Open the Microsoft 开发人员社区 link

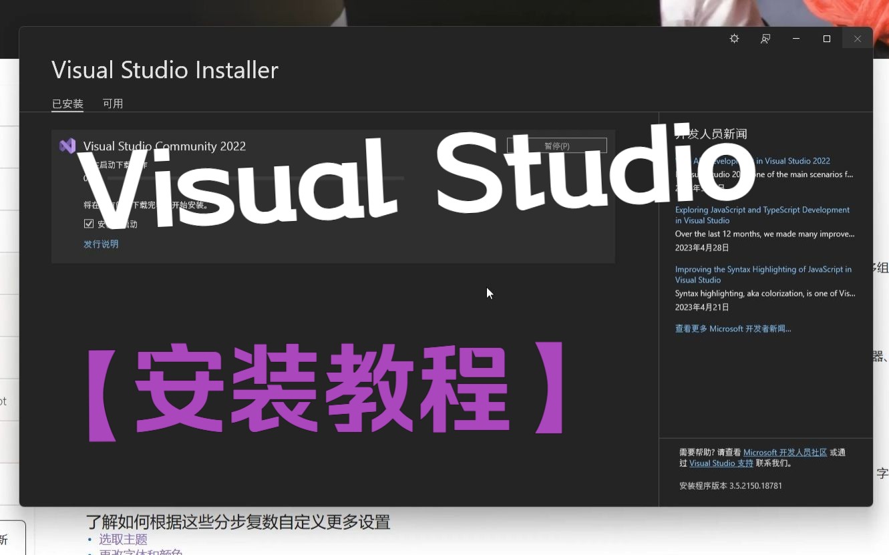[x=785, y=452]
